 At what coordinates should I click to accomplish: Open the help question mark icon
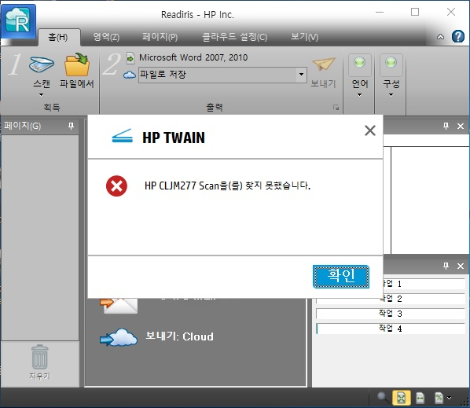tap(457, 37)
